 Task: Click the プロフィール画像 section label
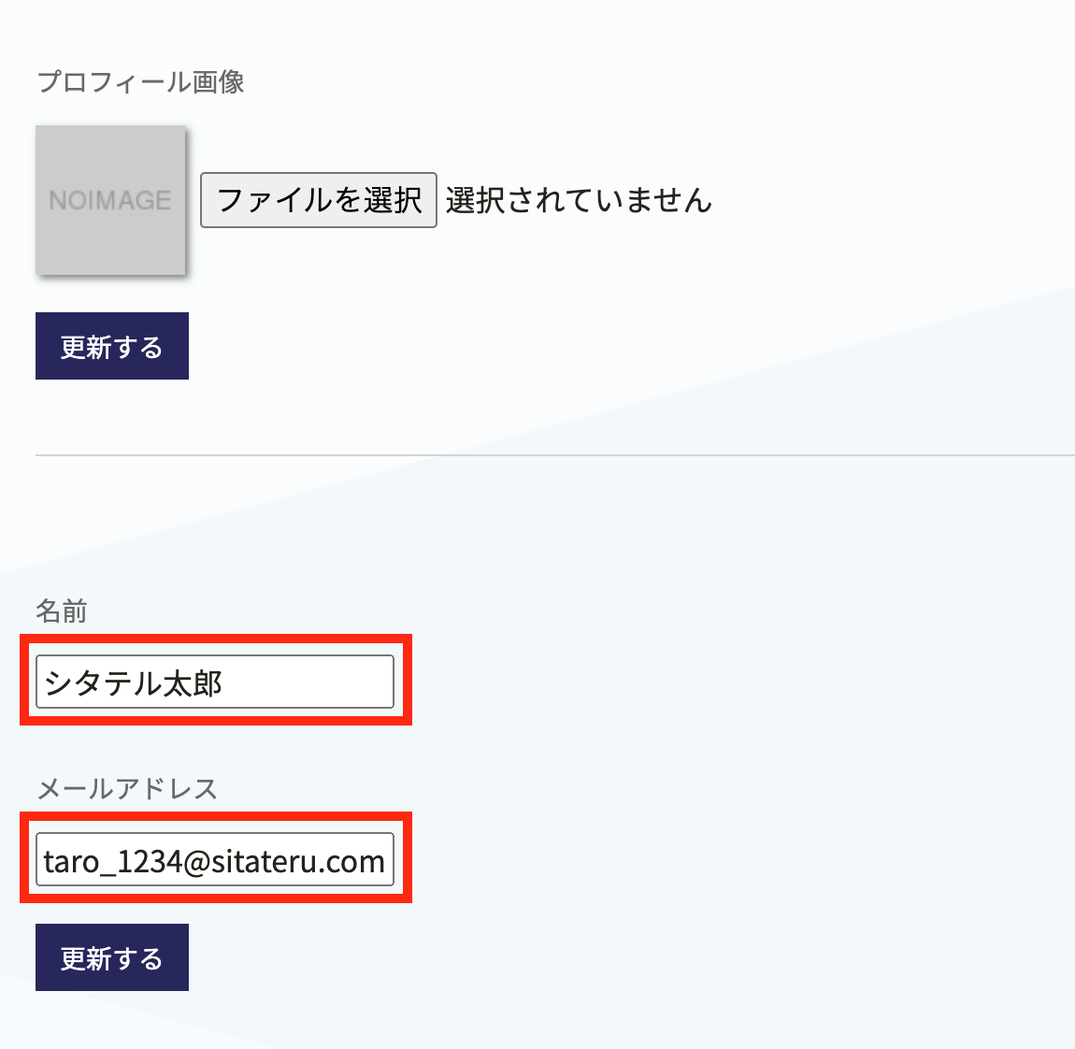140,81
